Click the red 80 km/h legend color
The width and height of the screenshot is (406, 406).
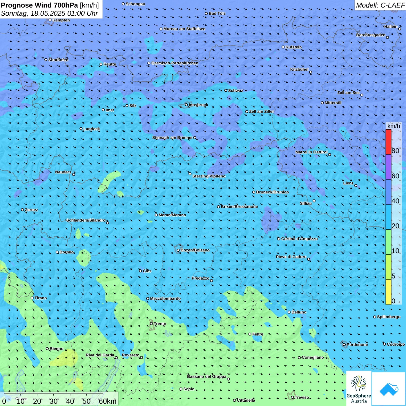(x=388, y=142)
